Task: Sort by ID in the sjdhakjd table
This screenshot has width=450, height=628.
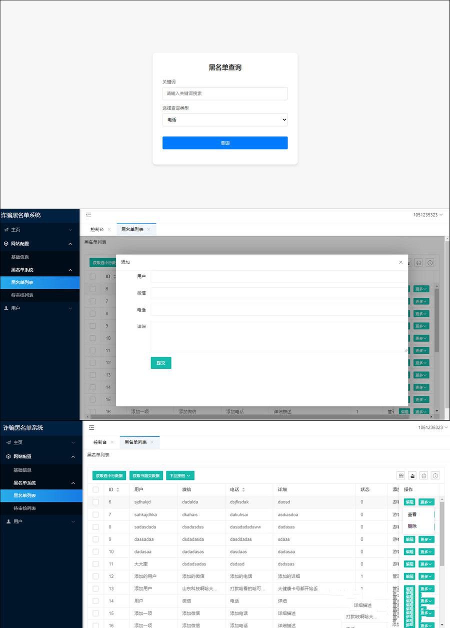Action: 117,490
